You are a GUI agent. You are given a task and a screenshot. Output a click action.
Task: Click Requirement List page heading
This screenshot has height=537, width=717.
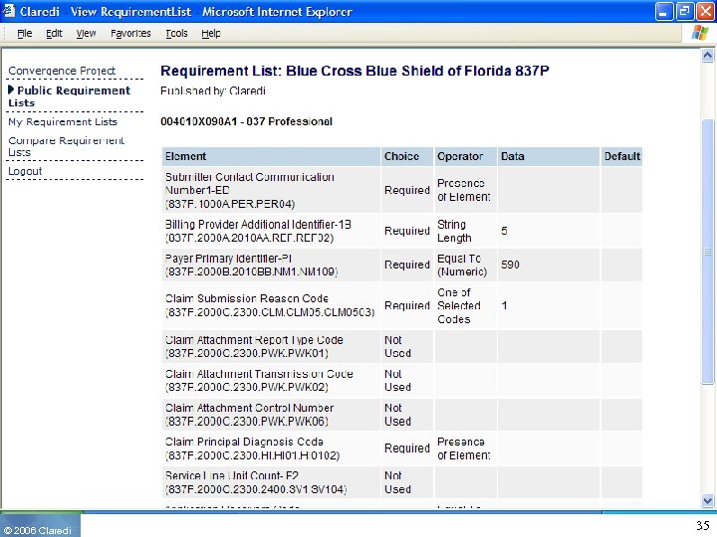tap(355, 72)
